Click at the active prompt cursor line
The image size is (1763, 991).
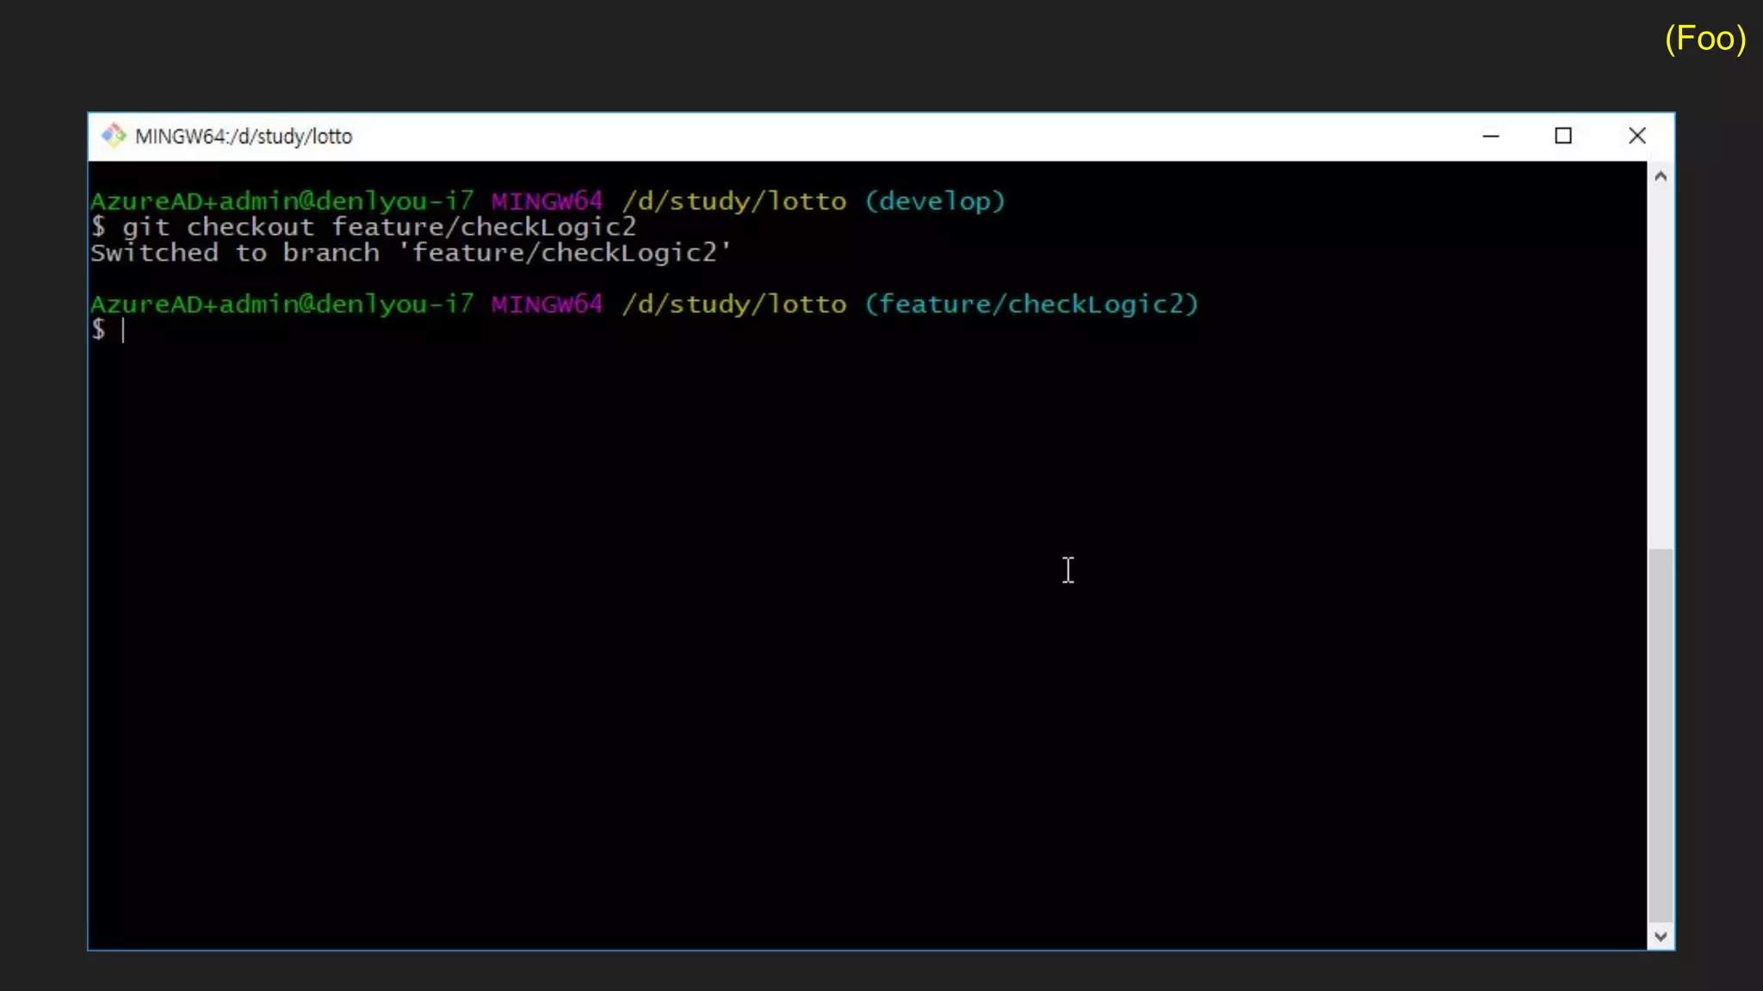pos(124,330)
